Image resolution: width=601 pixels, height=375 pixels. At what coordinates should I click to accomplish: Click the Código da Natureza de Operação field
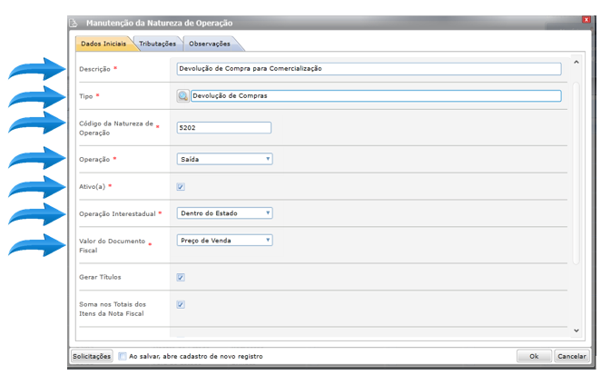coord(224,128)
